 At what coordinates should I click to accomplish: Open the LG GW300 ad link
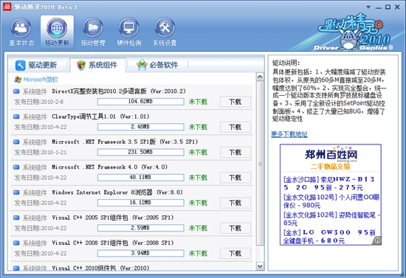[329, 237]
